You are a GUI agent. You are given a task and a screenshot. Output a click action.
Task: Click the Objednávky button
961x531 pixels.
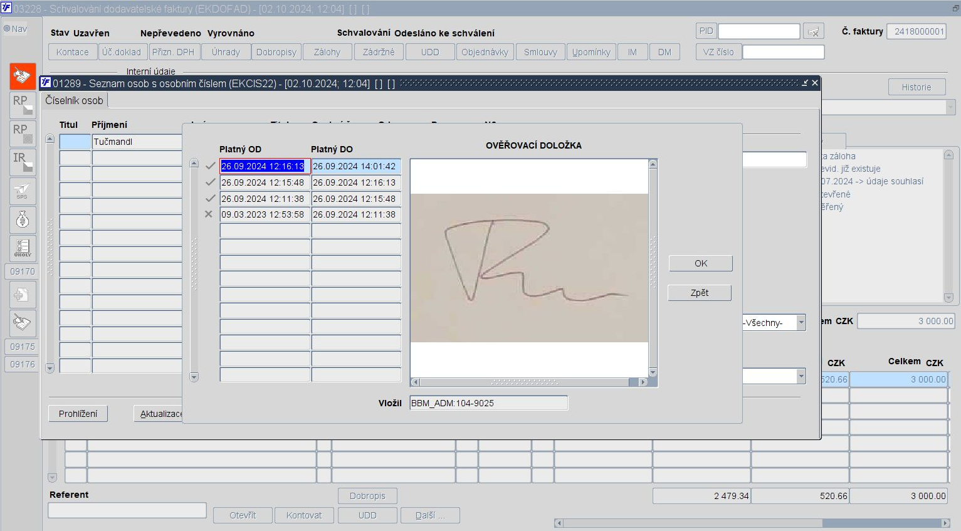(485, 52)
